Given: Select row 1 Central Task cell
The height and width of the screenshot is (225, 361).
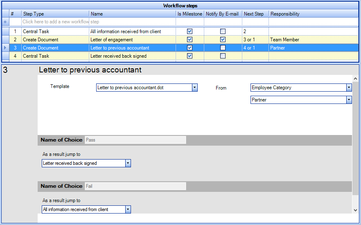Looking at the screenshot, I should [55, 31].
